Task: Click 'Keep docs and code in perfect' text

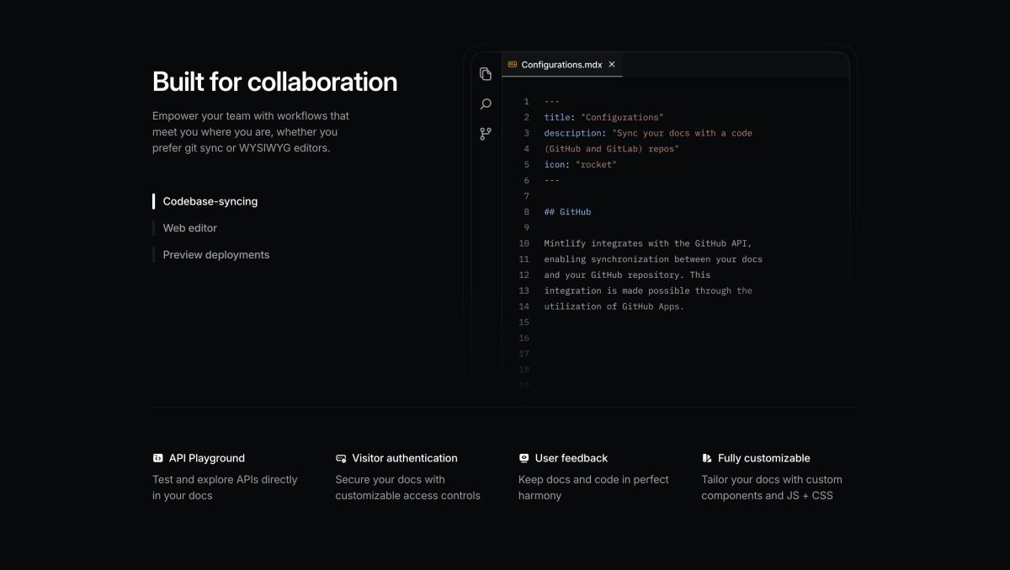Action: (593, 480)
